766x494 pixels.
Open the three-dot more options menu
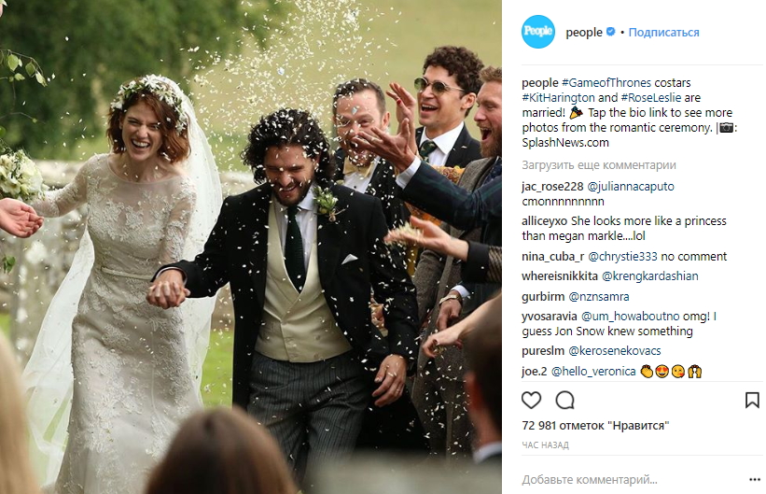point(754,479)
